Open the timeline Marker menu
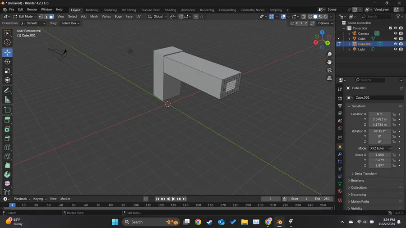406x228 pixels. pos(65,199)
